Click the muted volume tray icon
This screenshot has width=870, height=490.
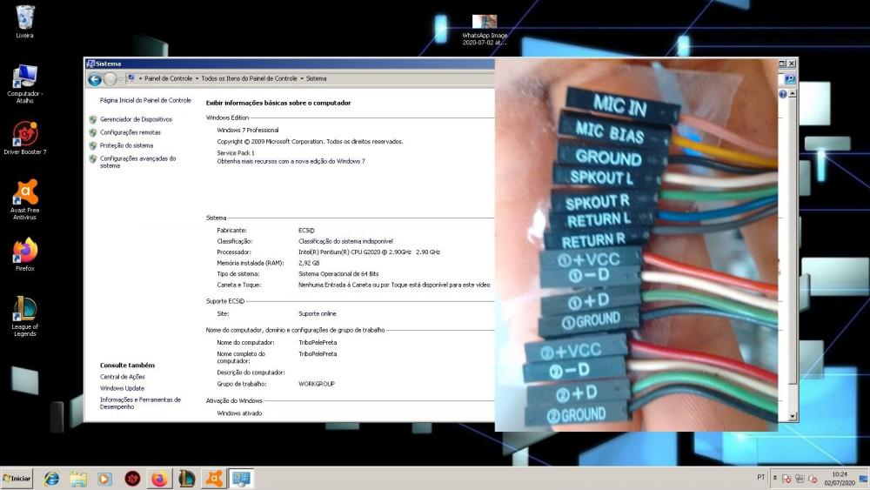tap(813, 479)
